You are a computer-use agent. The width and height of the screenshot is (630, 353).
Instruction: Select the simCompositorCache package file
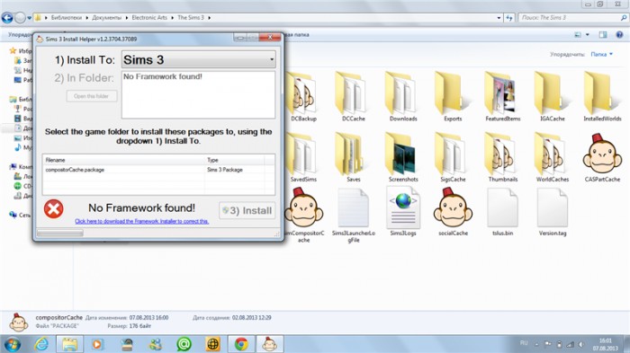tap(304, 215)
